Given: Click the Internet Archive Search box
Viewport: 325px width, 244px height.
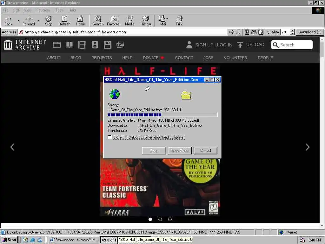Looking at the screenshot, I should (292, 45).
